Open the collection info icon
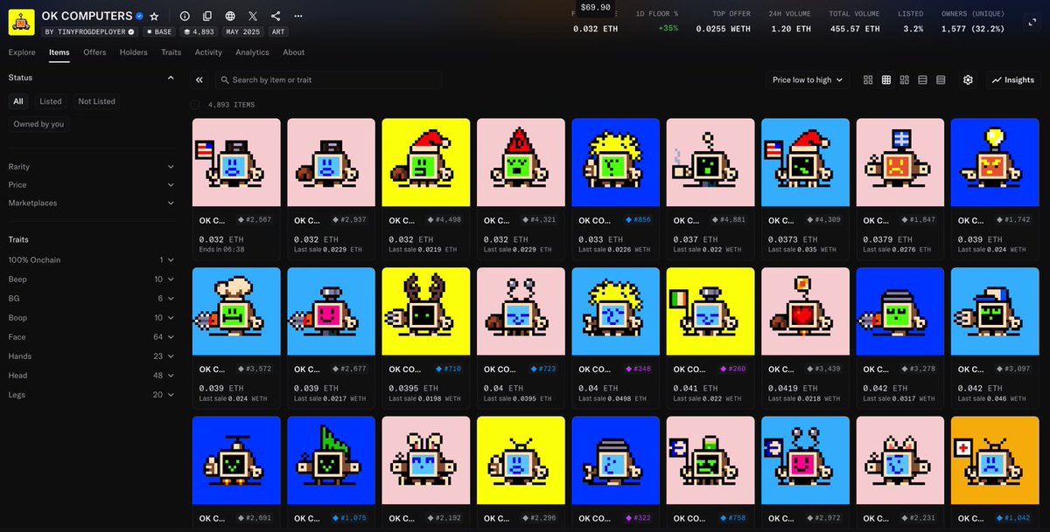This screenshot has height=532, width=1050. click(184, 17)
